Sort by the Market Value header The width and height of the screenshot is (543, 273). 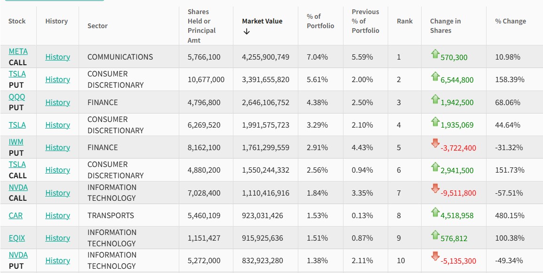click(x=262, y=21)
